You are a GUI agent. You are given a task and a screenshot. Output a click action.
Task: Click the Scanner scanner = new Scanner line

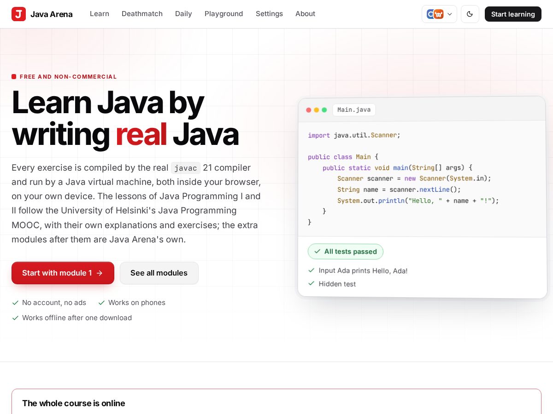414,178
